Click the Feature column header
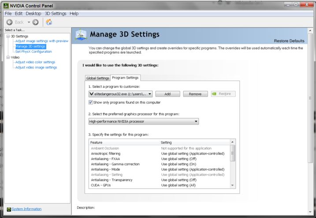316x218 pixels. [124, 142]
